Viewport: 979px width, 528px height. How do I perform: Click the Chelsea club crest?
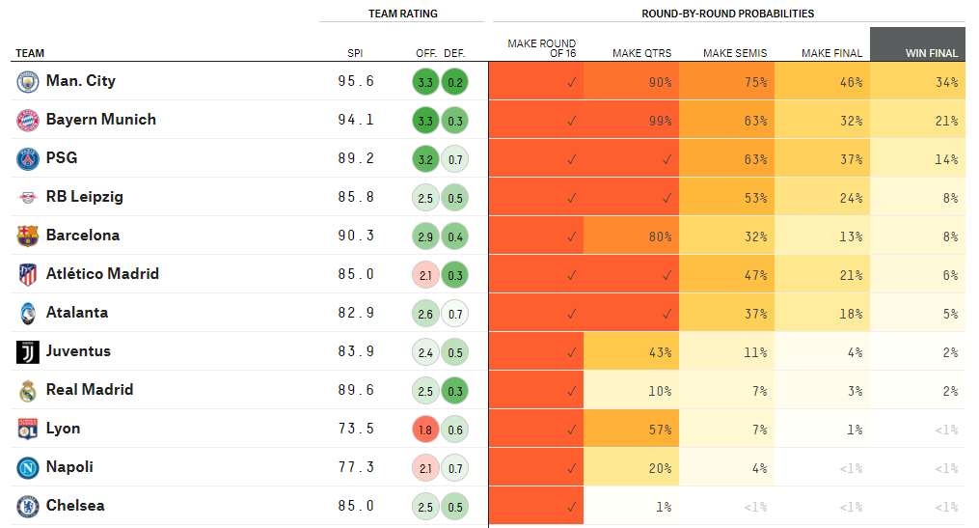pos(27,507)
